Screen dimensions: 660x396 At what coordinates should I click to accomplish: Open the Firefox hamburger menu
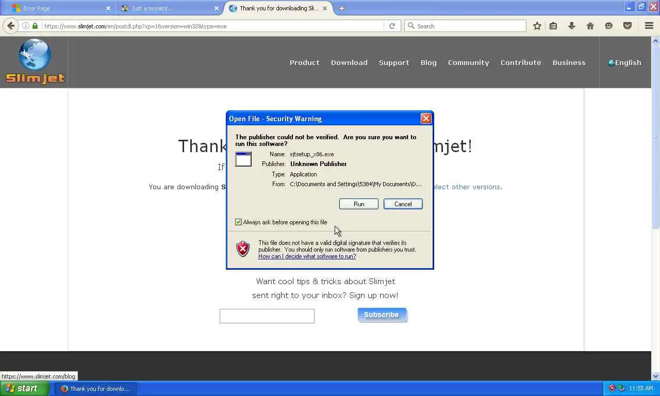click(649, 26)
